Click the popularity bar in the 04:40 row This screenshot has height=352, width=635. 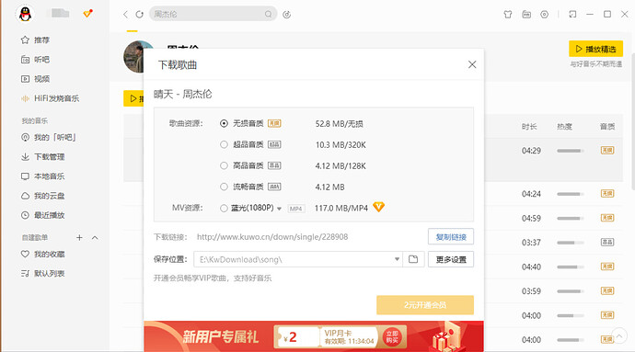[571, 267]
